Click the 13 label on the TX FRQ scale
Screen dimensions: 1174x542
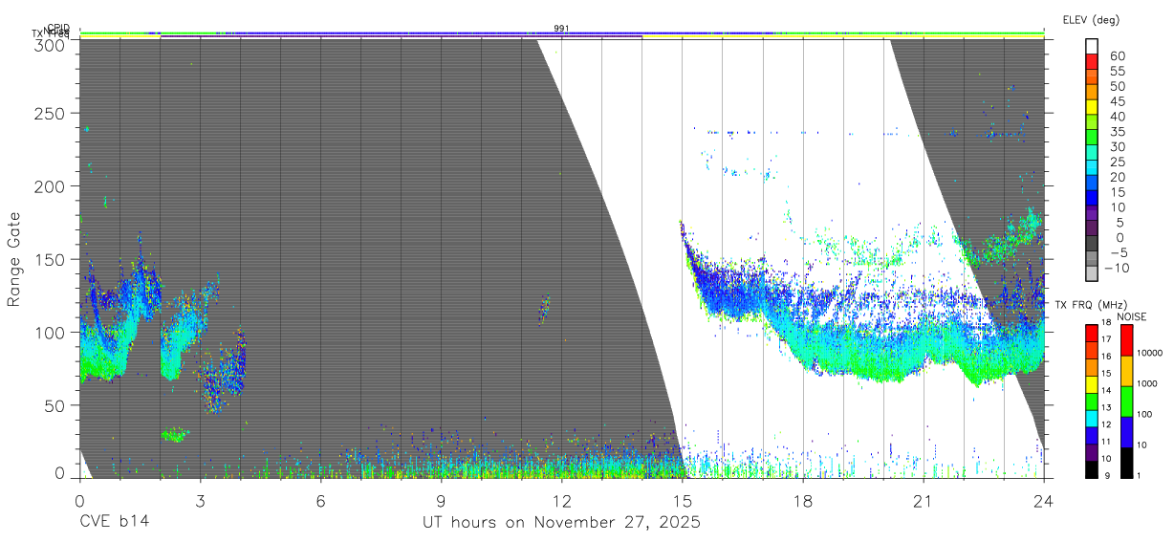1106,407
